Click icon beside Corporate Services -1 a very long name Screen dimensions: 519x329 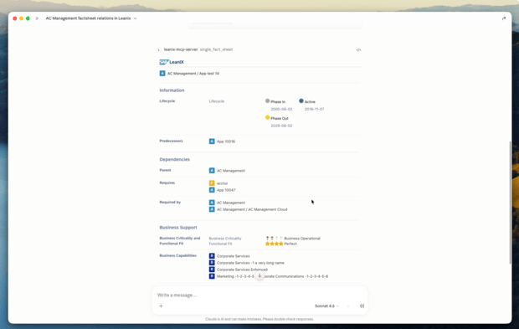click(212, 263)
